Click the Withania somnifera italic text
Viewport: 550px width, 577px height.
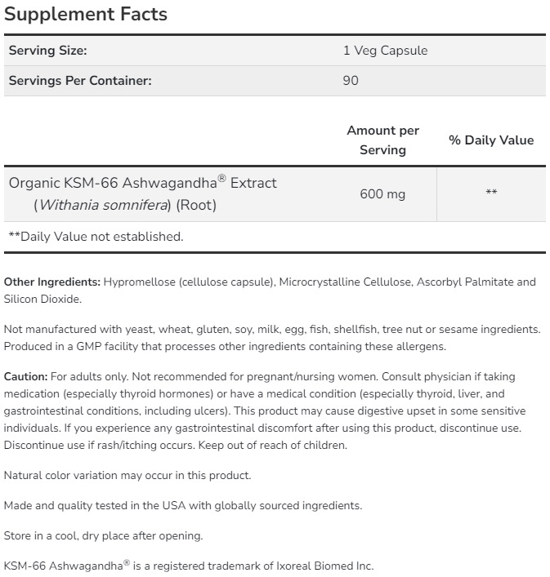click(x=101, y=206)
